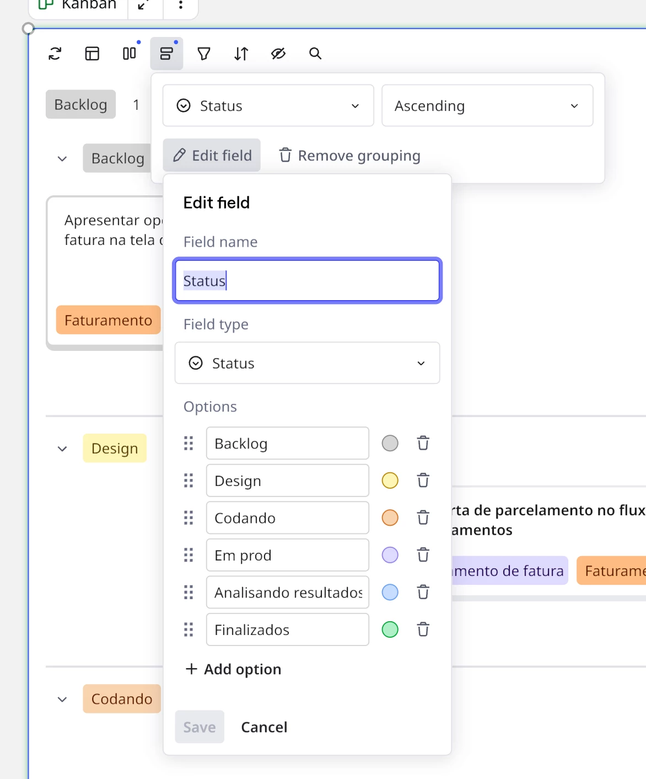Click Add option
646x779 pixels.
(234, 669)
